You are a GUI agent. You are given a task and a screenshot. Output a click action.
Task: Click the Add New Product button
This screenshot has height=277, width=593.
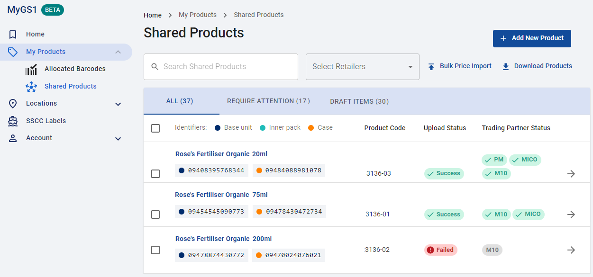532,38
